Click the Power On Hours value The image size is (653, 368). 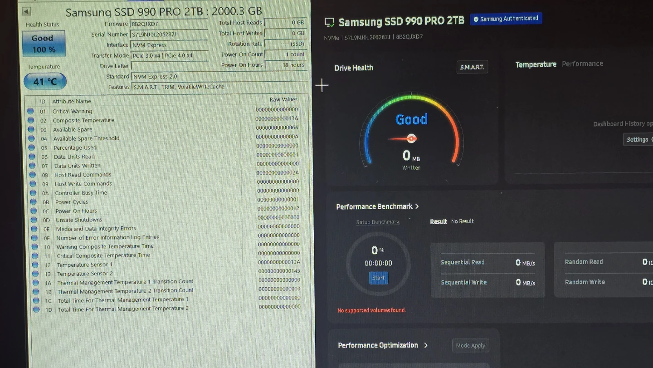(286, 65)
